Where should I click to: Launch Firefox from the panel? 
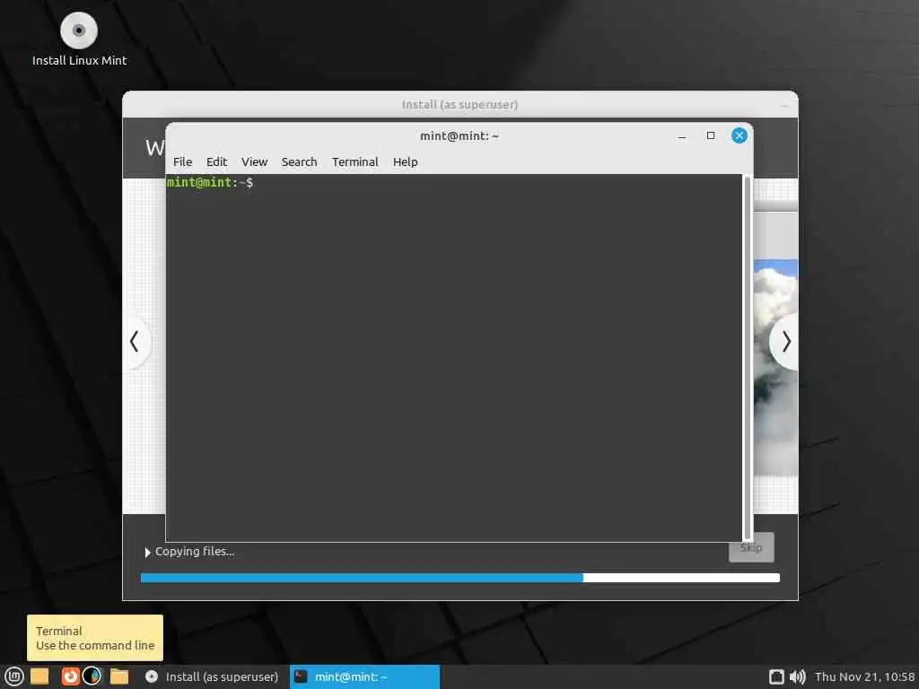(x=70, y=676)
